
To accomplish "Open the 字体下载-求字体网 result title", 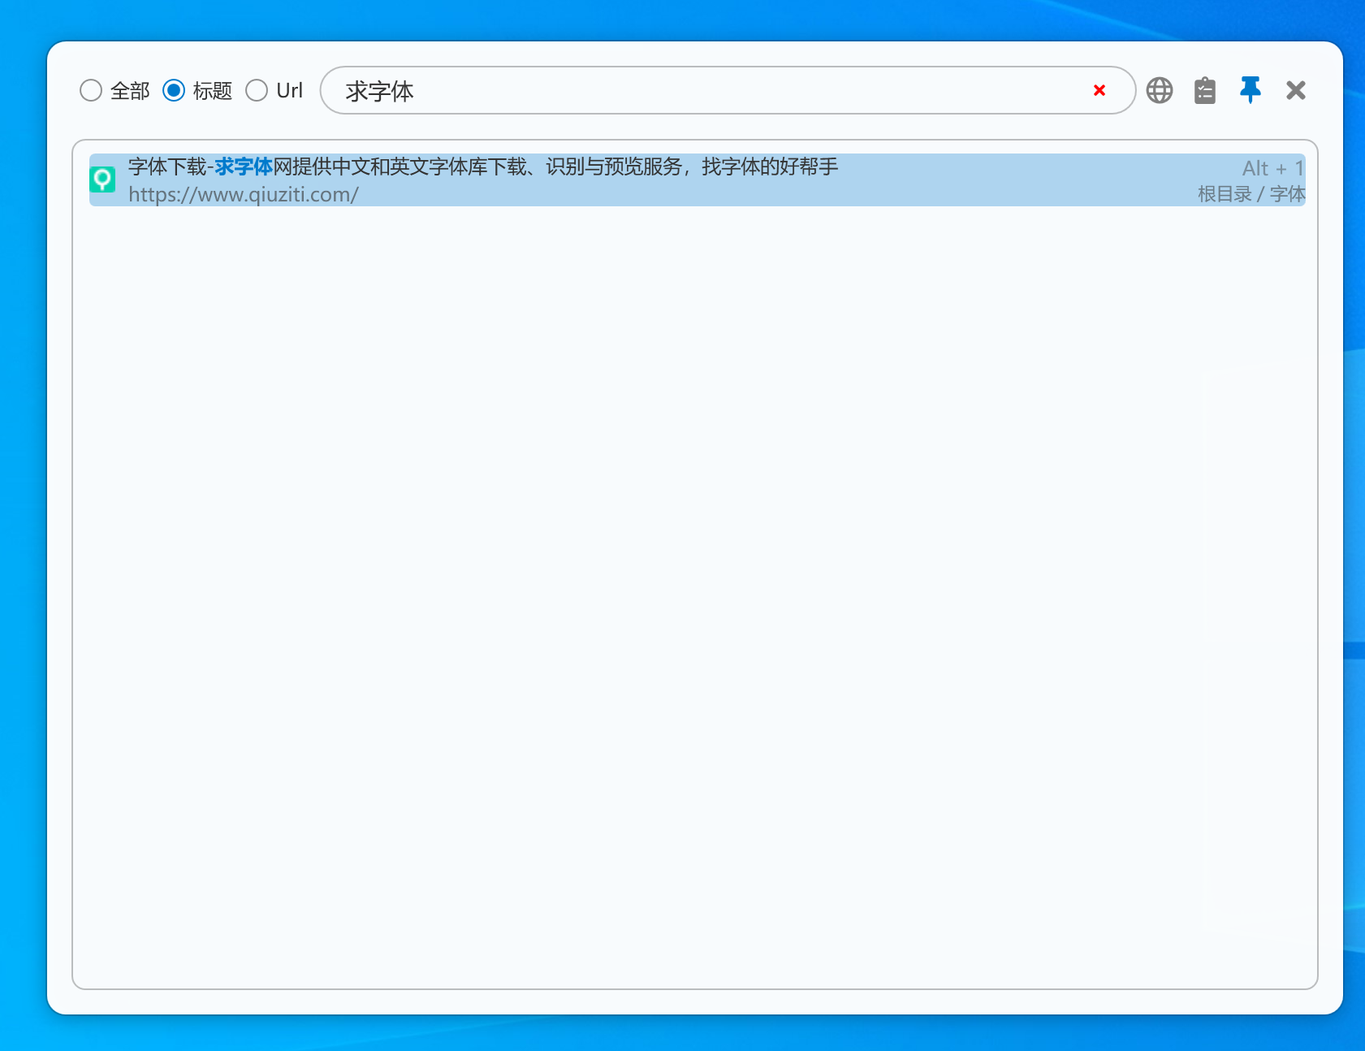I will [x=482, y=167].
